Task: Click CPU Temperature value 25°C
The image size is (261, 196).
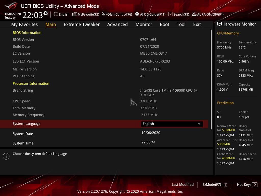Action: [x=242, y=47]
